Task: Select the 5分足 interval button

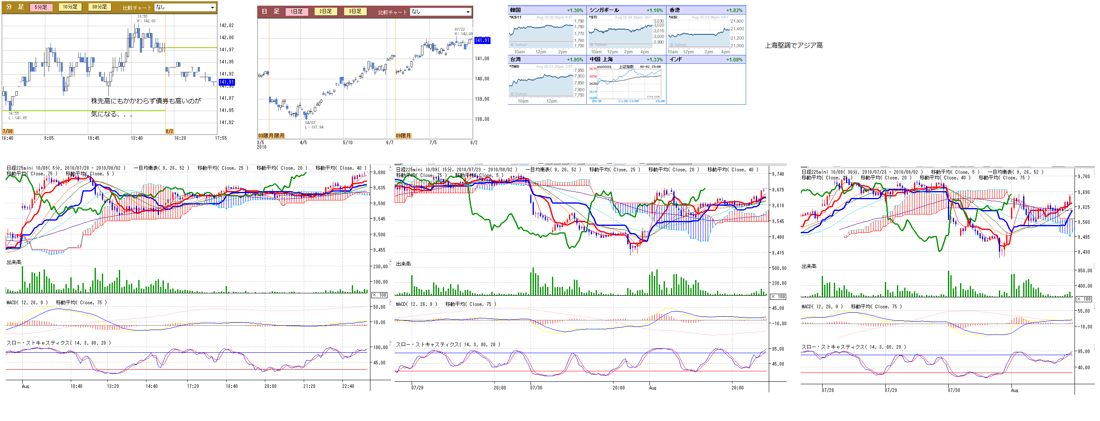Action: click(41, 7)
